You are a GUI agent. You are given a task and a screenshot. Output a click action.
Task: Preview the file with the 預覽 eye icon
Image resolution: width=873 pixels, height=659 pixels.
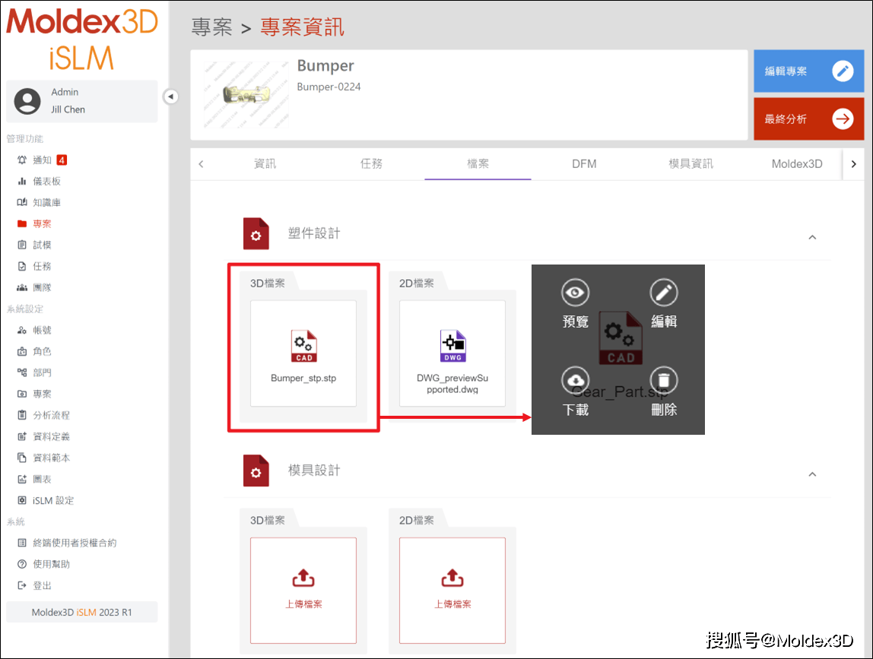coord(575,293)
